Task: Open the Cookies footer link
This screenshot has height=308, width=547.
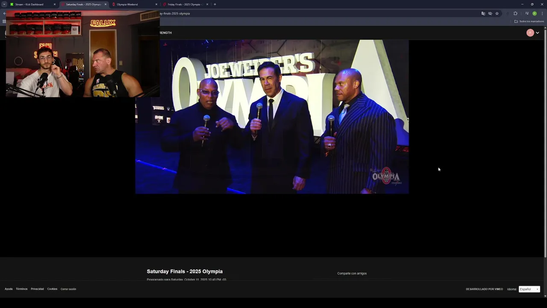Action: pos(52,289)
